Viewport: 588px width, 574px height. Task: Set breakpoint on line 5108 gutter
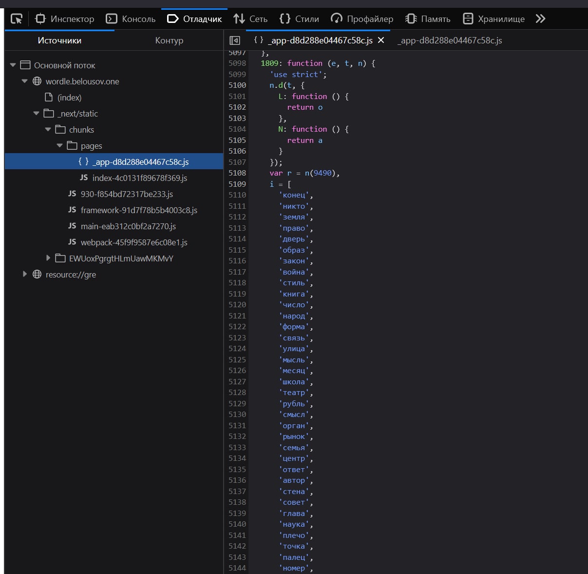(x=237, y=173)
